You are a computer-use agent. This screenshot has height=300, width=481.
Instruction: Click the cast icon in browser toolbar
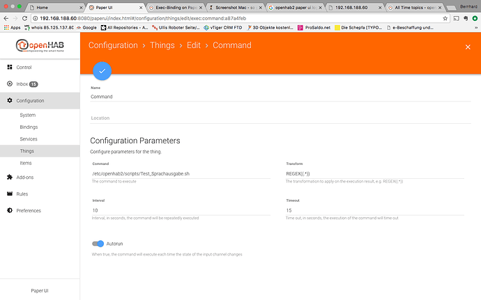(x=457, y=18)
